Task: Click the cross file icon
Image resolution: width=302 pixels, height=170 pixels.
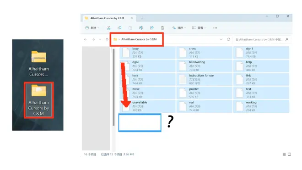Action: [x=183, y=53]
